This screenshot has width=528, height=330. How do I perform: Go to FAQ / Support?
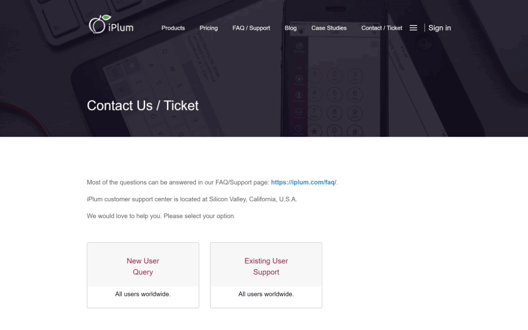point(251,28)
